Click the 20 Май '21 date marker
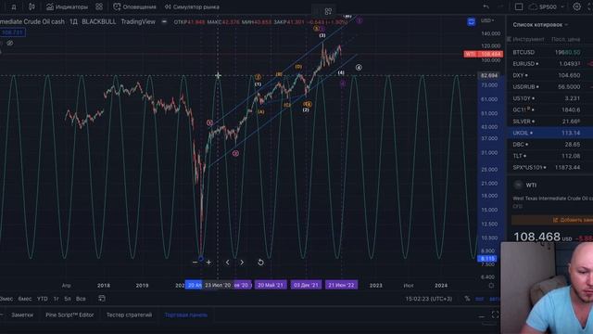The width and height of the screenshot is (593, 334). click(270, 285)
